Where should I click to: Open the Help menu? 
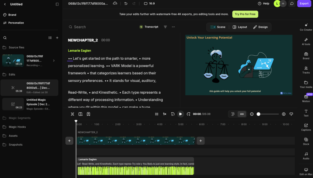263,3
